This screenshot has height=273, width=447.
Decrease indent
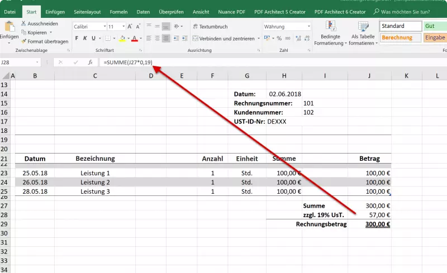pos(176,38)
